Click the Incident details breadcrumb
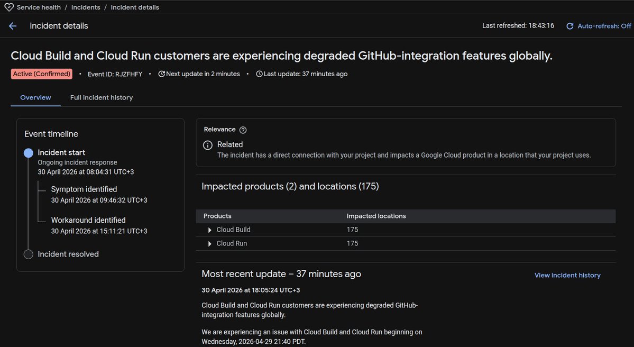The width and height of the screenshot is (634, 347). coord(135,7)
